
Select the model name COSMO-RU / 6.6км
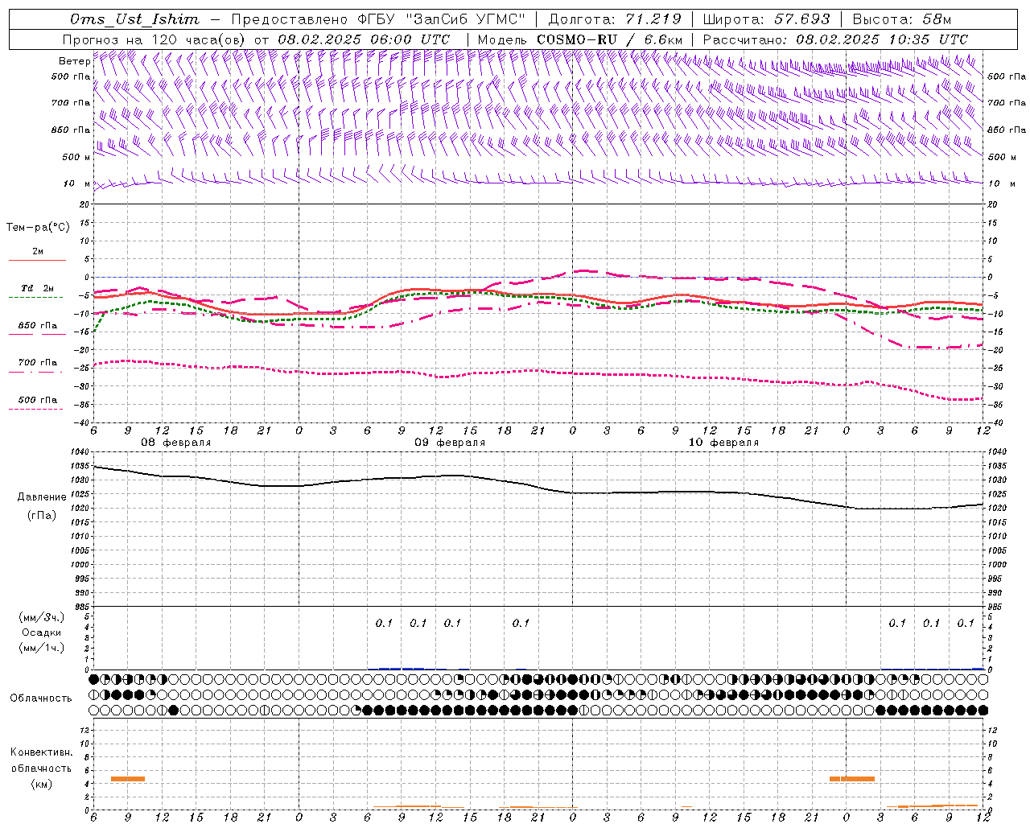click(x=609, y=39)
